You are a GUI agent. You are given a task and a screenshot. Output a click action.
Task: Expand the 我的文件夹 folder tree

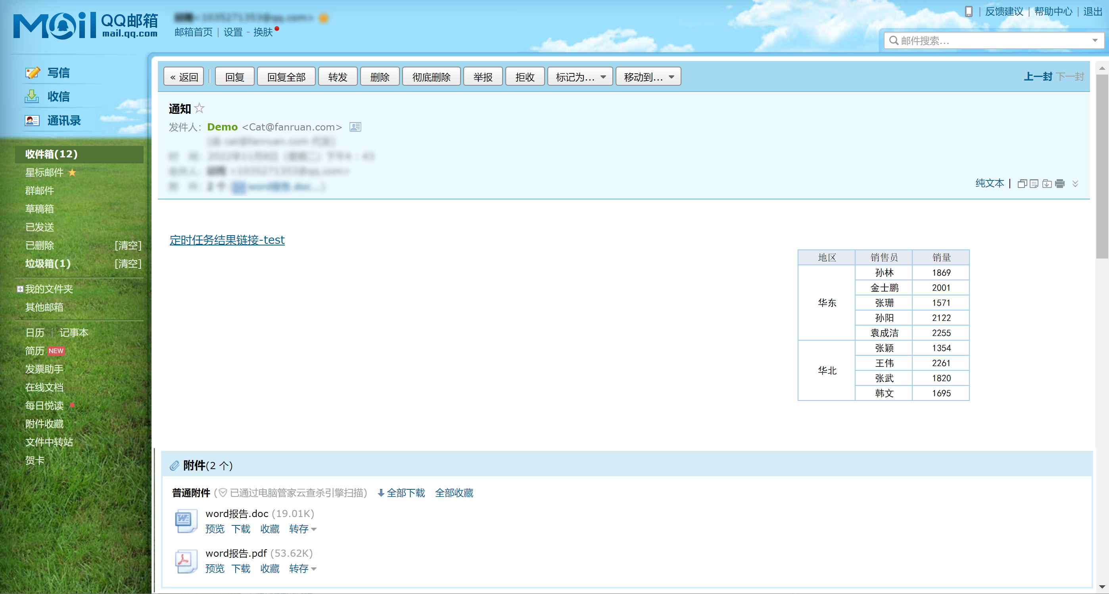(20, 289)
